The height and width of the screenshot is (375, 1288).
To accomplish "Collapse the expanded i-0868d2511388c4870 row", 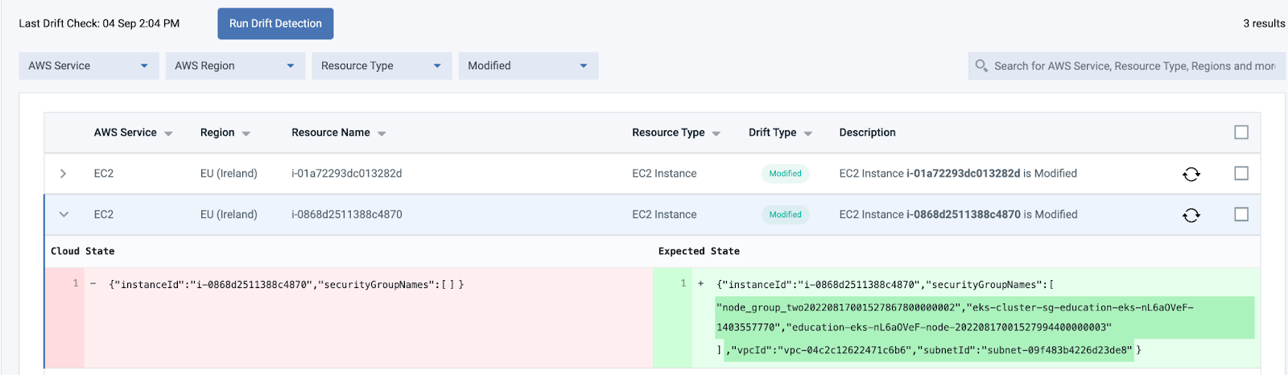I will pos(64,215).
